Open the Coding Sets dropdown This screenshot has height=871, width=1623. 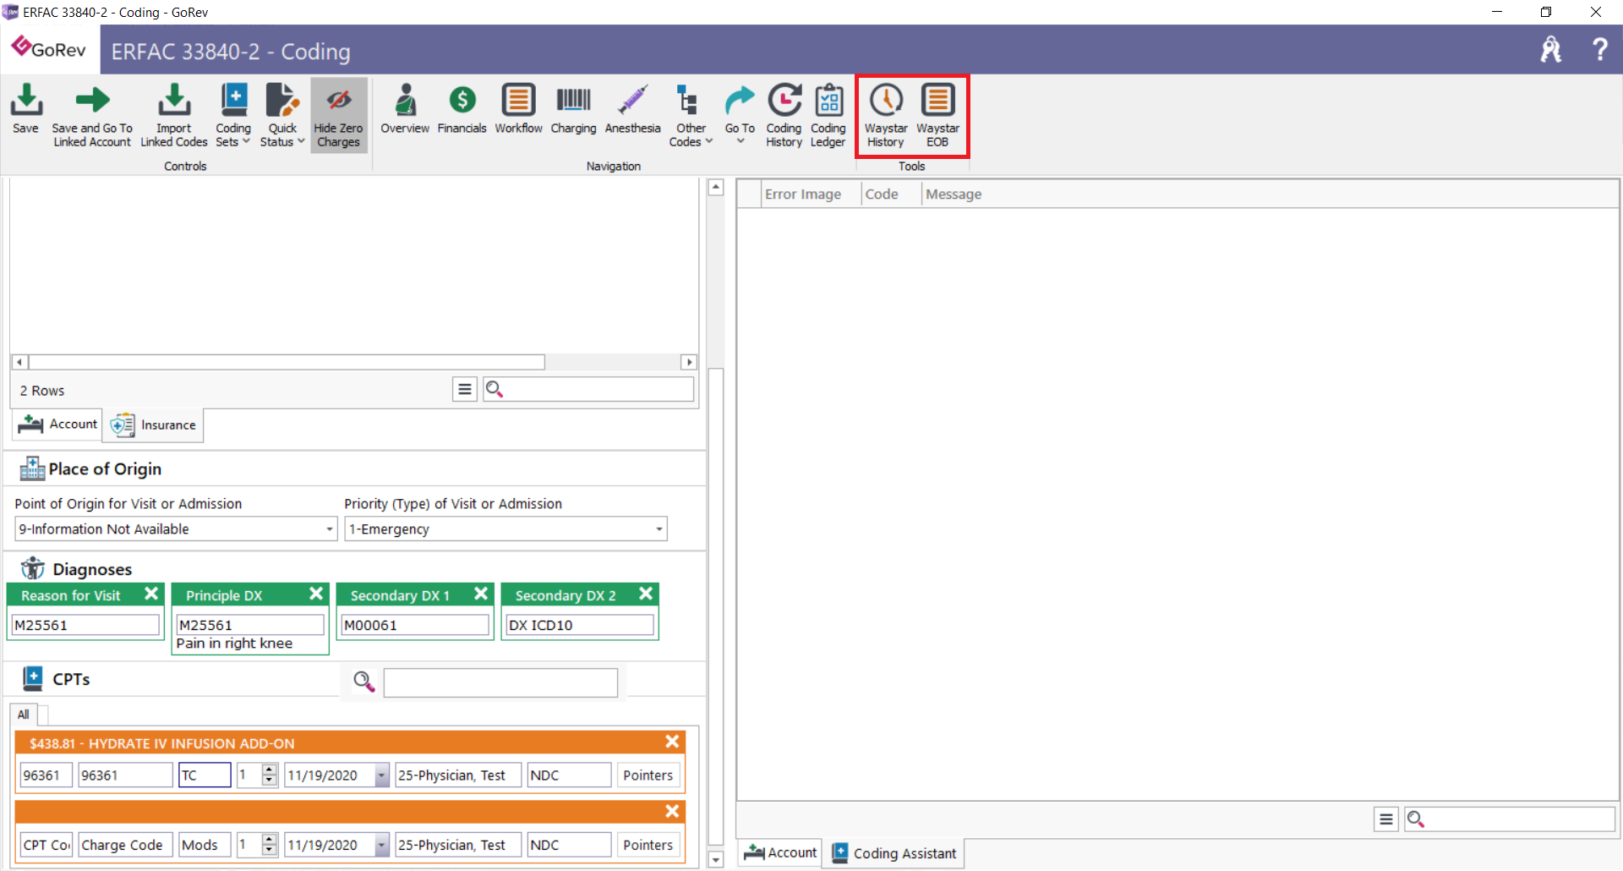pos(233,115)
